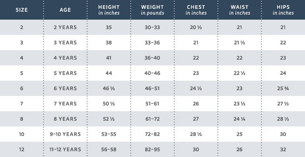
Task: Select the CHEST in inches header
Action: (196, 10)
